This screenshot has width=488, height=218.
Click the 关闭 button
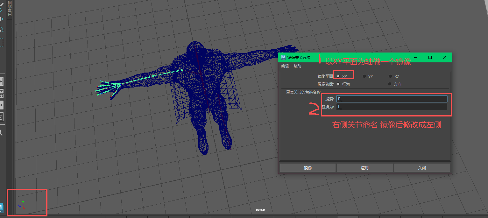pos(422,168)
